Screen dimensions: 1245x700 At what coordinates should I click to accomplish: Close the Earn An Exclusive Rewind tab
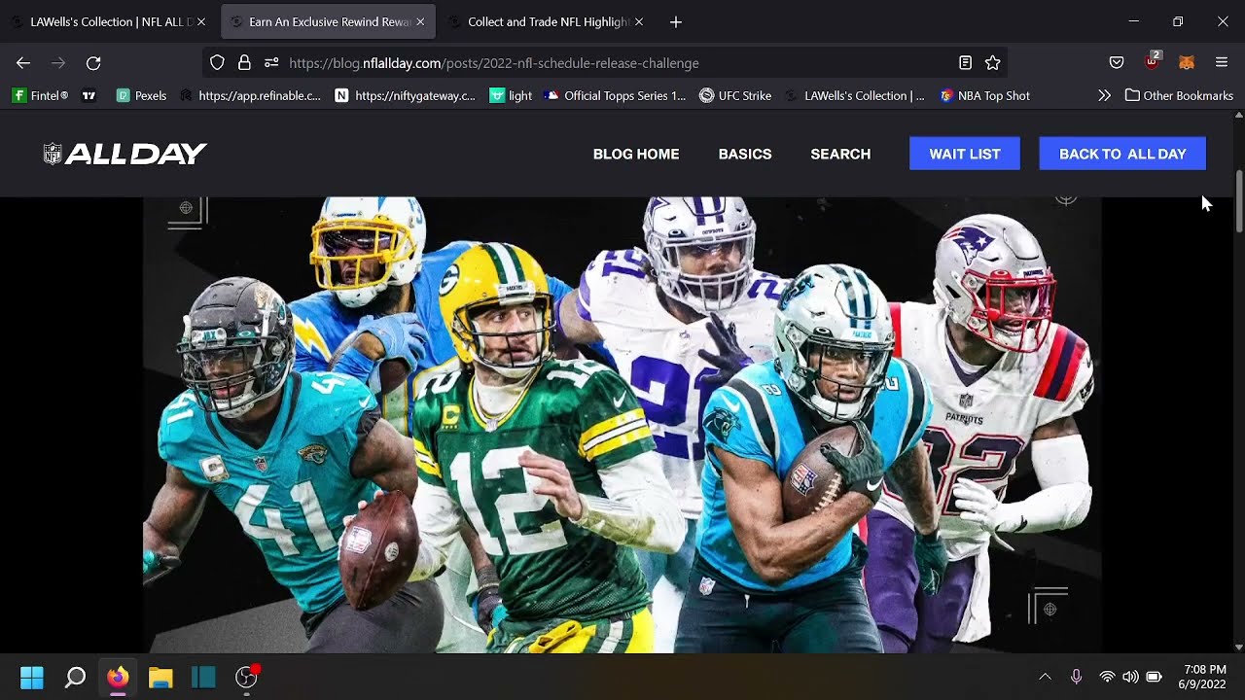pos(420,21)
